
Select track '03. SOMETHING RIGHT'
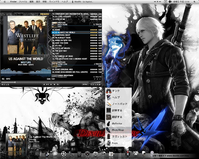point(77,35)
